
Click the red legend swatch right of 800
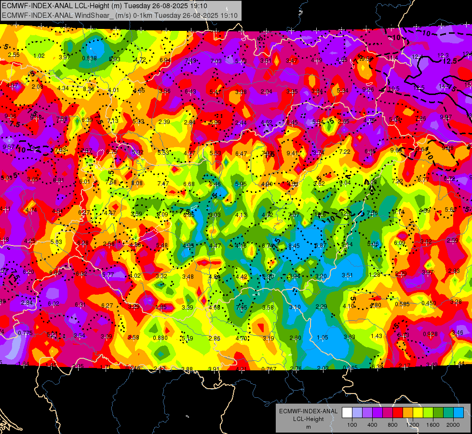coord(398,413)
